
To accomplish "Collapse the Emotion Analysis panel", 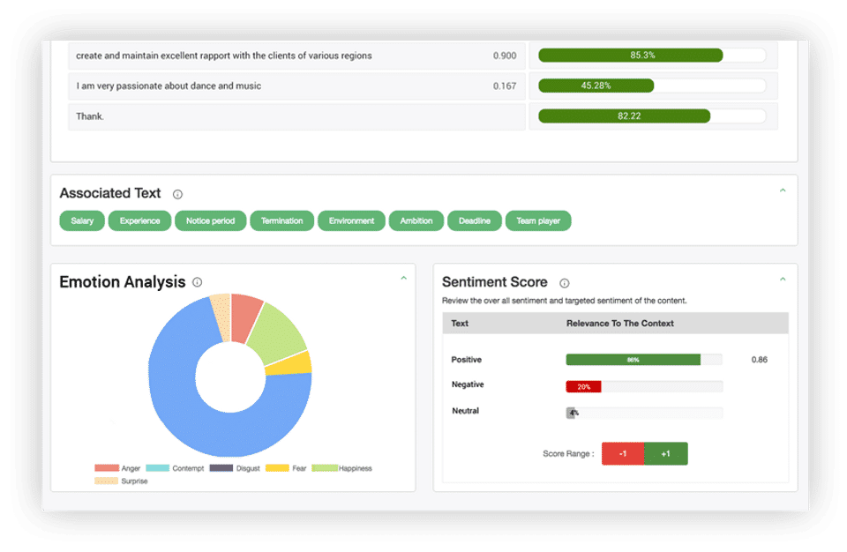I will point(403,278).
